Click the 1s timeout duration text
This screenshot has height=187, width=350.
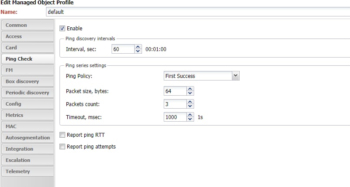coord(200,117)
